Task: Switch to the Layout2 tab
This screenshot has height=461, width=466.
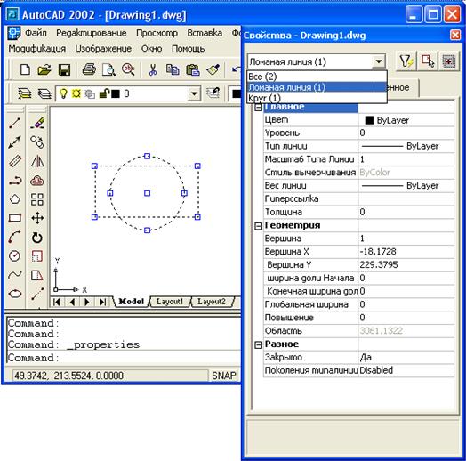Action: point(212,302)
